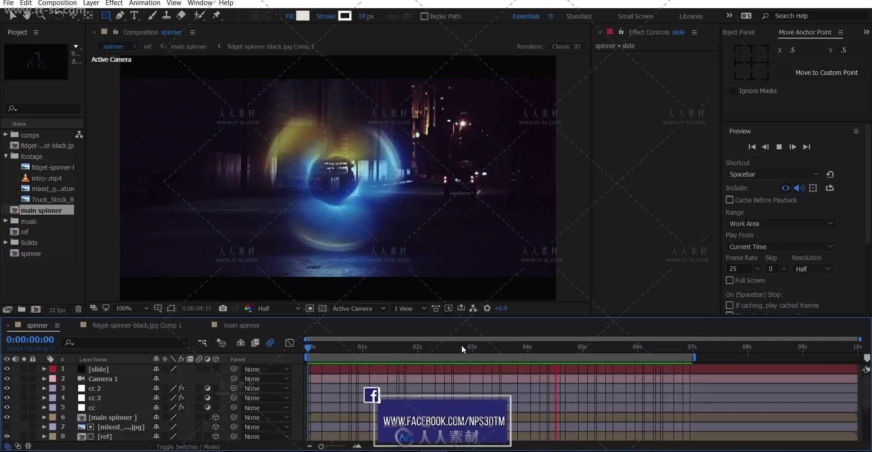This screenshot has width=872, height=452.
Task: Open the Active Camera view dropdown
Action: 358,308
